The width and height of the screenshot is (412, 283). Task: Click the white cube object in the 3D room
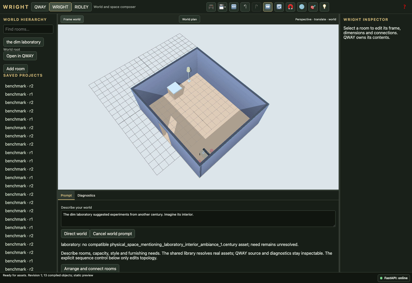click(x=176, y=90)
